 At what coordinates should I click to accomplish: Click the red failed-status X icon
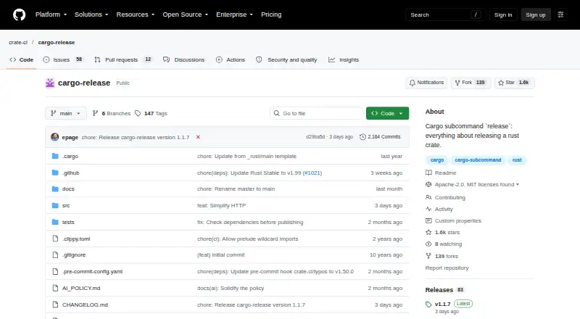coord(198,137)
